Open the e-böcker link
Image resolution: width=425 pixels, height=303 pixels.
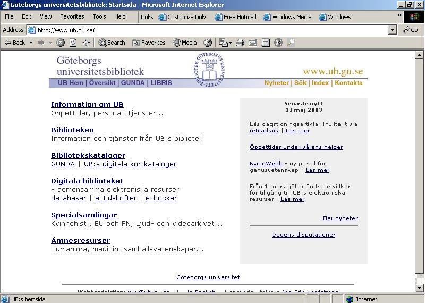(x=161, y=198)
